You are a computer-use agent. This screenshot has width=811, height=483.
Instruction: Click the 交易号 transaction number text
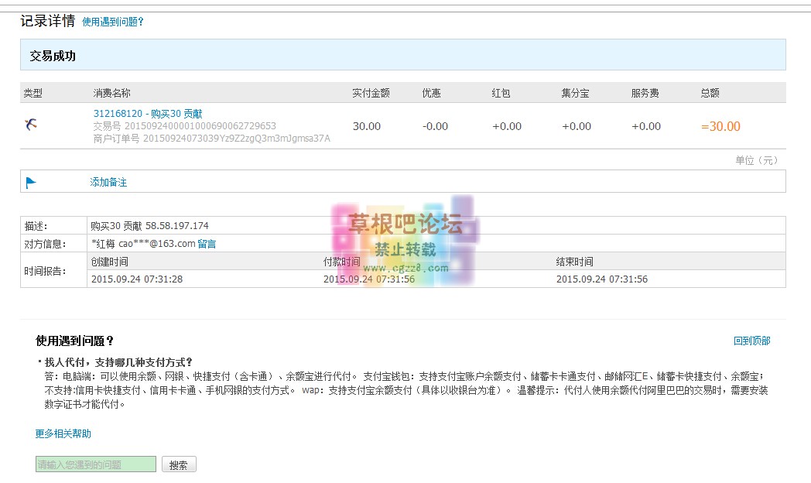click(184, 126)
